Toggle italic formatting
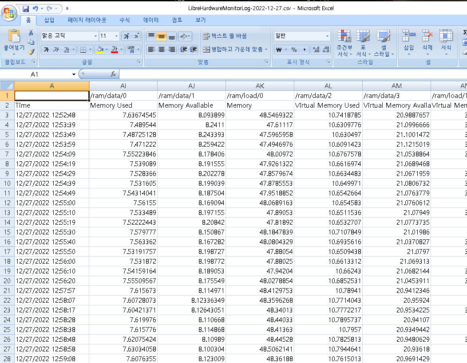The width and height of the screenshot is (467, 363). click(x=56, y=49)
